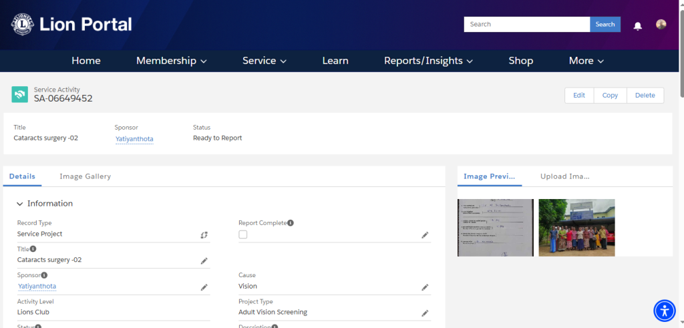Click the Lion Portal title
Screen dimensions: 684x328
pos(85,25)
